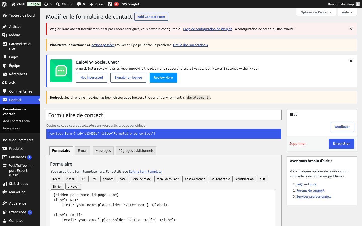Dismiss the Social Chat review notice
Screen dimensions: 362x226
[351, 61]
